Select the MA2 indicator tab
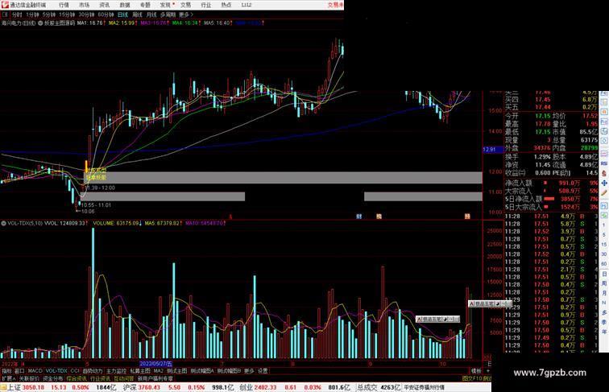The image size is (609, 392). [159, 371]
